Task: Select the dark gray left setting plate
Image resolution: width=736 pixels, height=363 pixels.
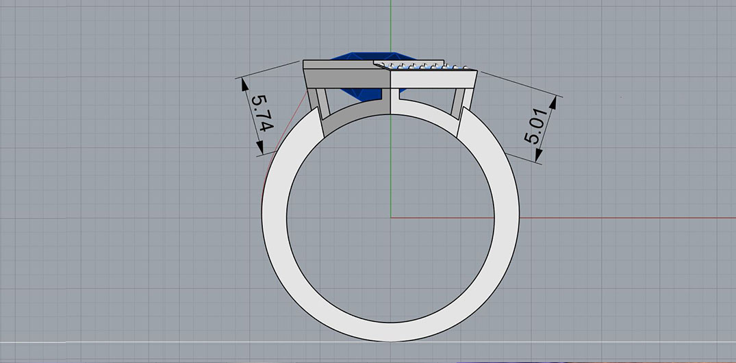Action: pyautogui.click(x=347, y=79)
